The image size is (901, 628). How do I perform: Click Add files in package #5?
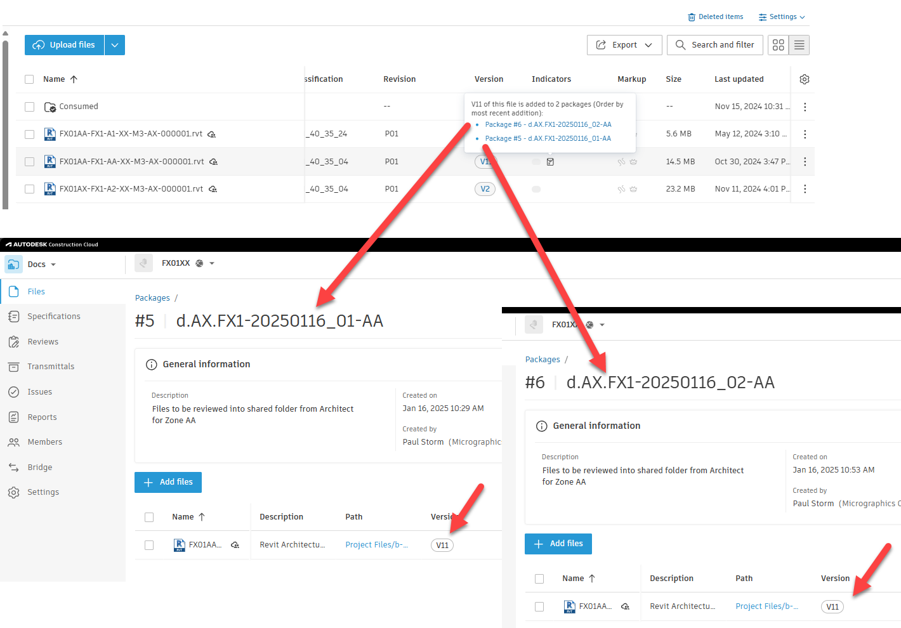click(x=168, y=482)
